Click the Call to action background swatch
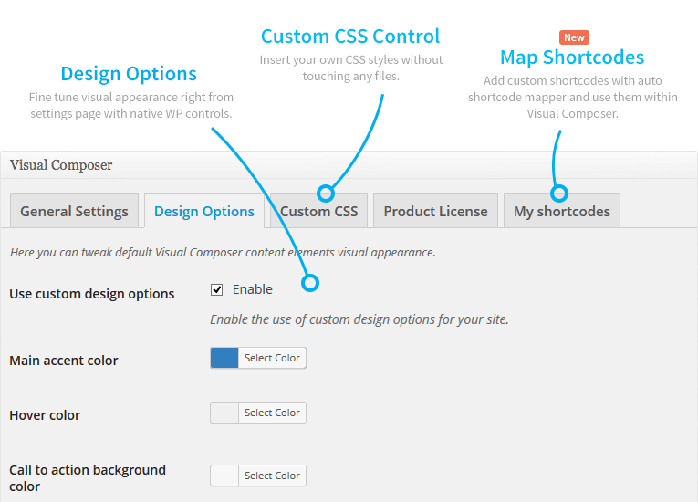698x502 pixels. click(224, 476)
